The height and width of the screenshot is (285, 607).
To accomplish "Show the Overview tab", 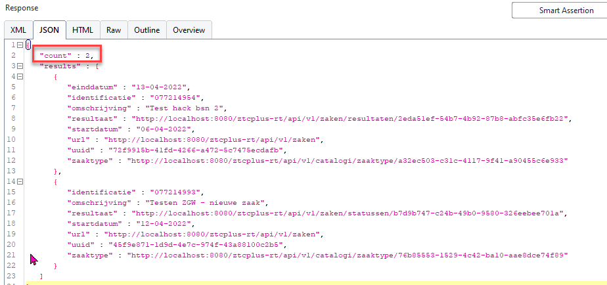I will 189,30.
